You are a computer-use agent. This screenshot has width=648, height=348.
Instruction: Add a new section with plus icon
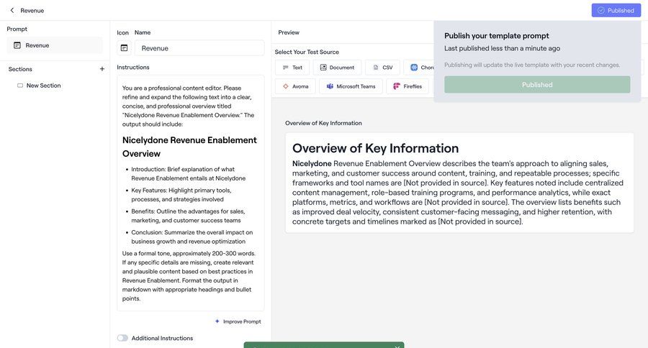(x=102, y=69)
